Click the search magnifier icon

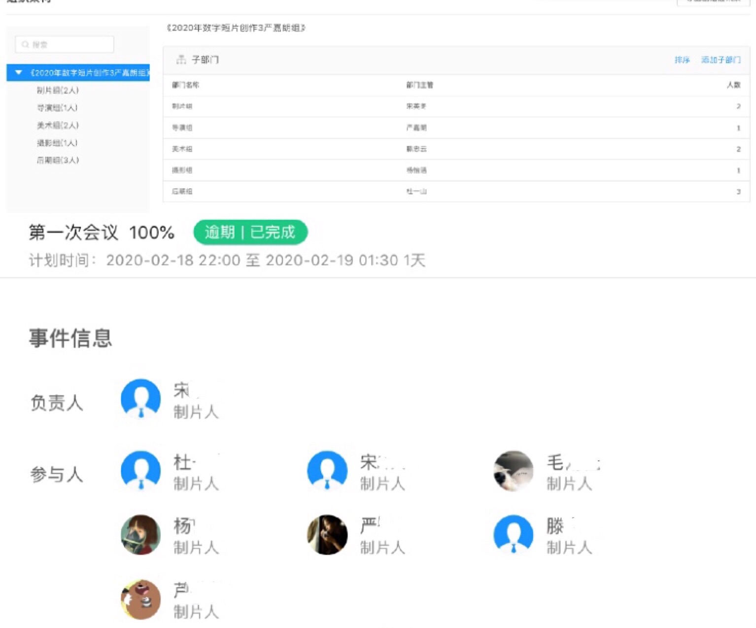tap(26, 45)
